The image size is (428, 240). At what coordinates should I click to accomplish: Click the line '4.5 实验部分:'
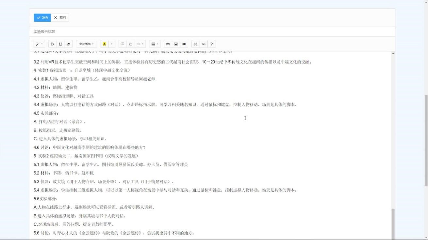point(46,113)
